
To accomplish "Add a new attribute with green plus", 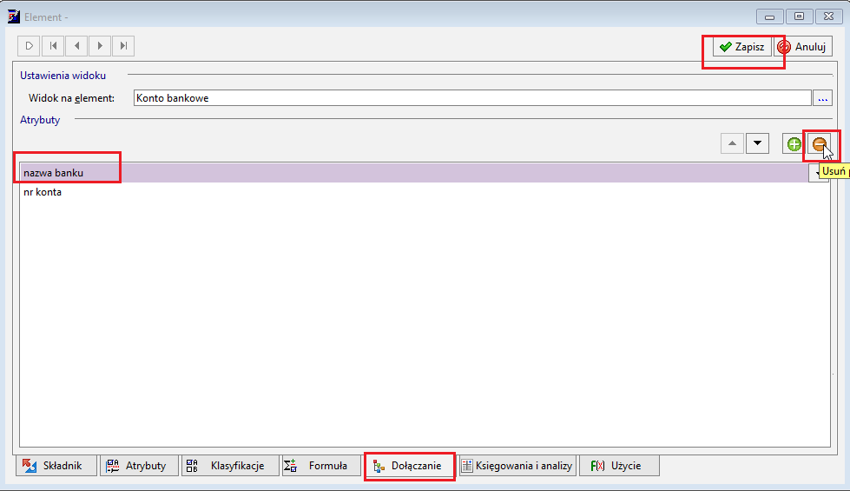I will [794, 144].
